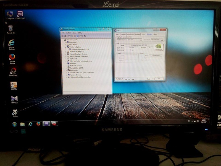Open Firefox from the taskbar

click(38, 124)
